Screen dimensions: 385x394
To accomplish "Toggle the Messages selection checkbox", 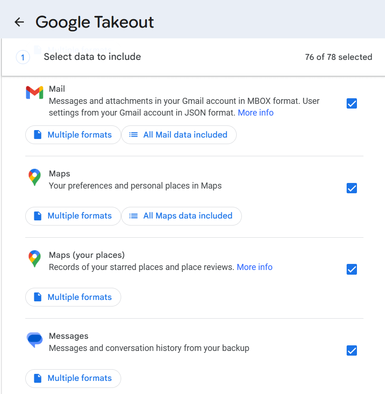I will 352,350.
